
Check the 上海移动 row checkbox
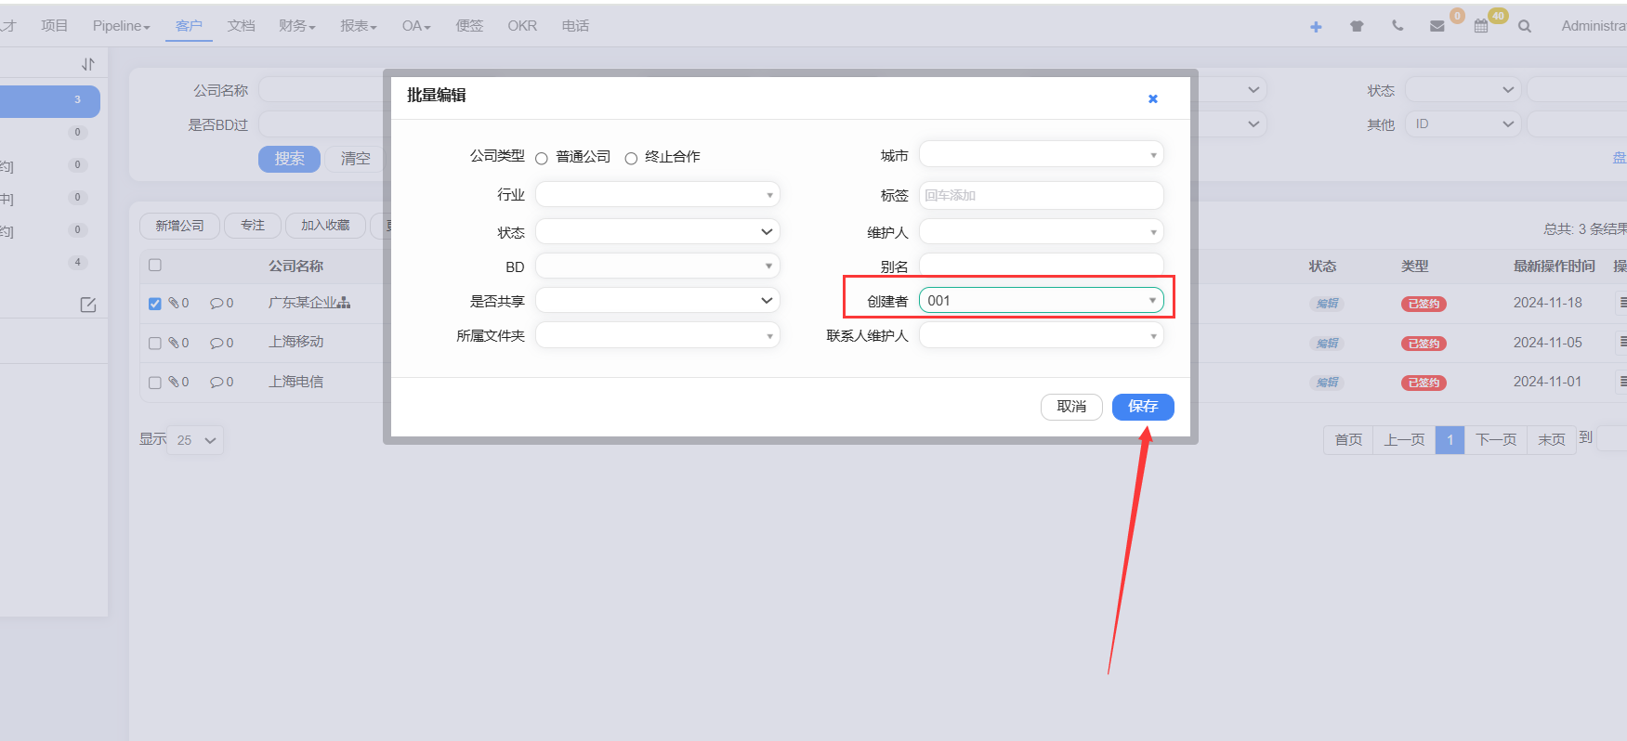click(155, 344)
